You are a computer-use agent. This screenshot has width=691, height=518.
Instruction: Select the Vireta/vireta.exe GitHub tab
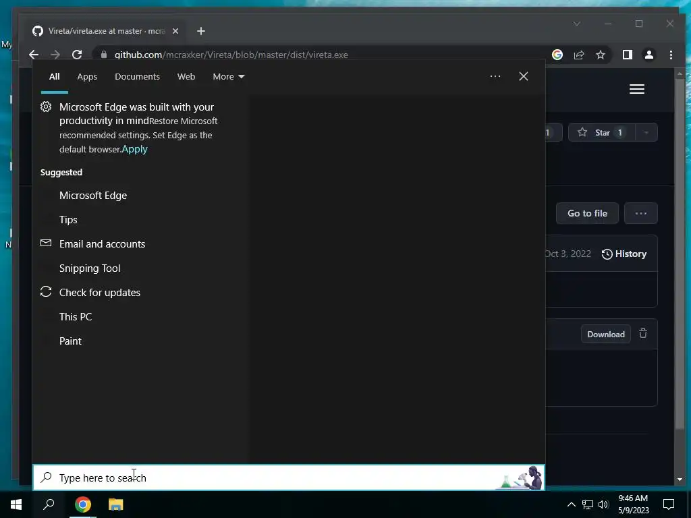(x=106, y=31)
